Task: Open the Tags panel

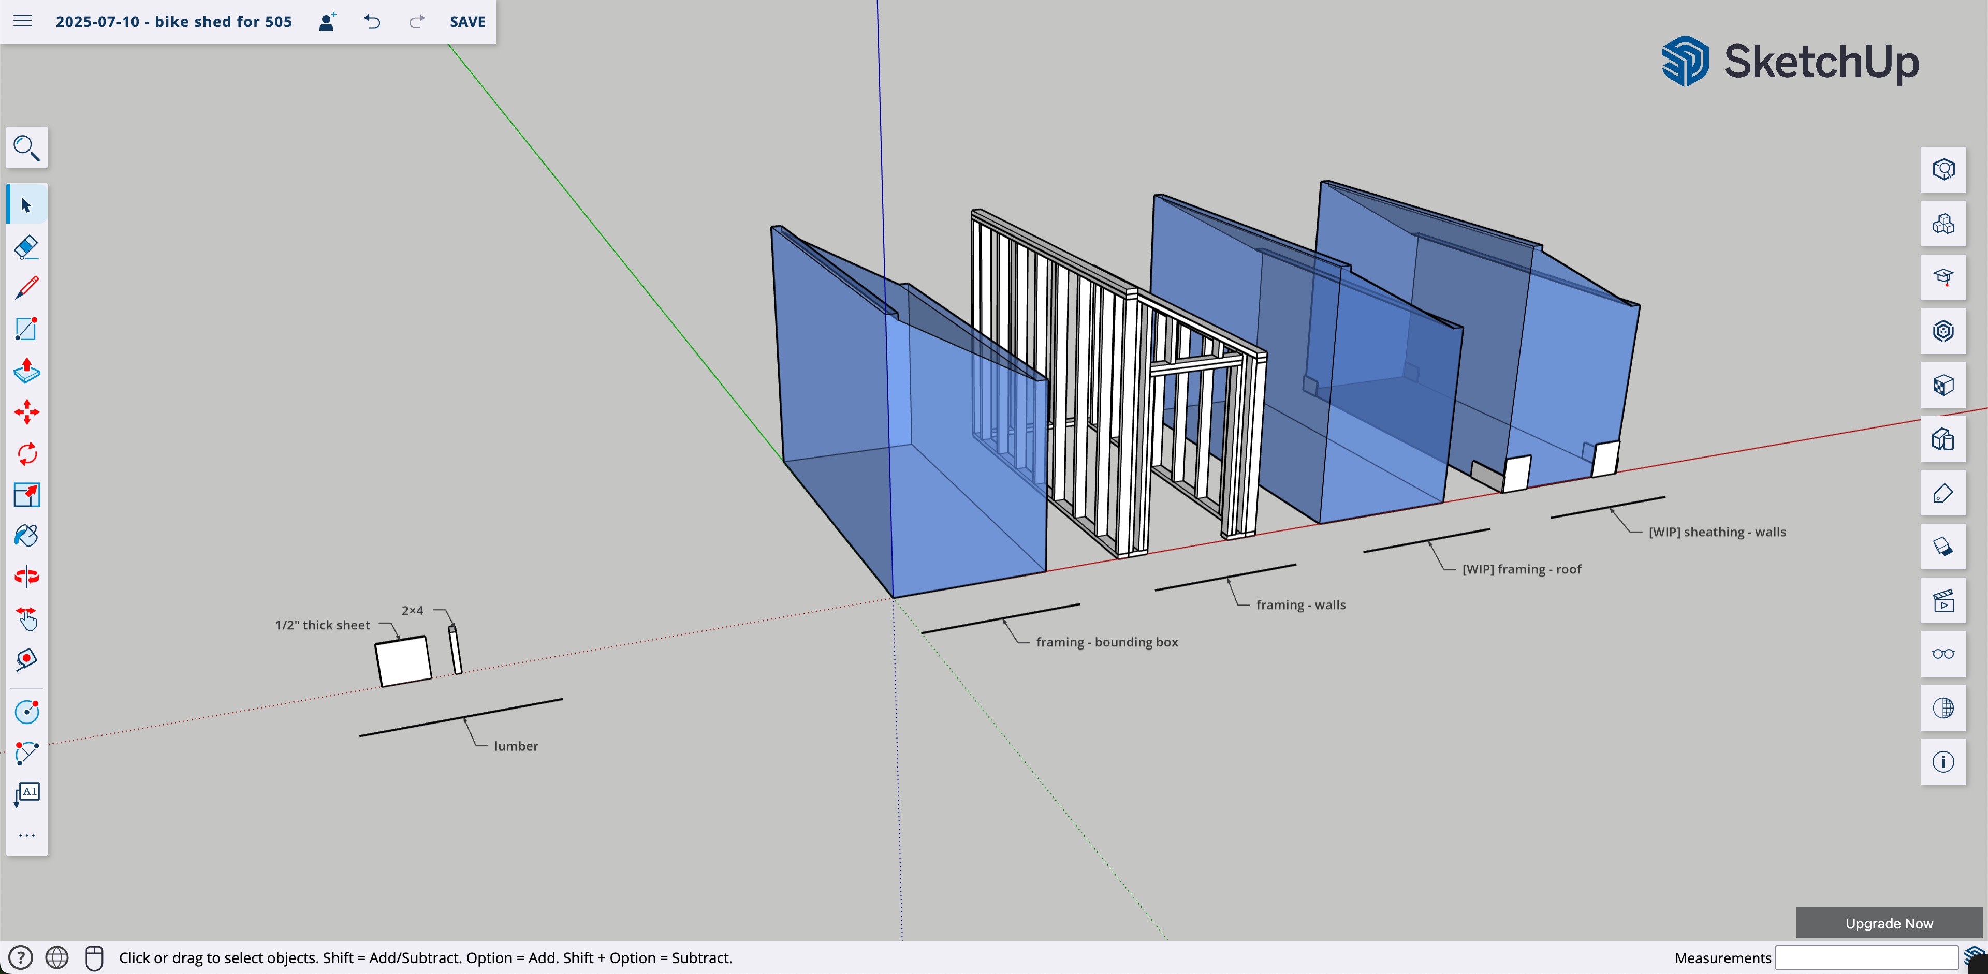Action: (1942, 493)
